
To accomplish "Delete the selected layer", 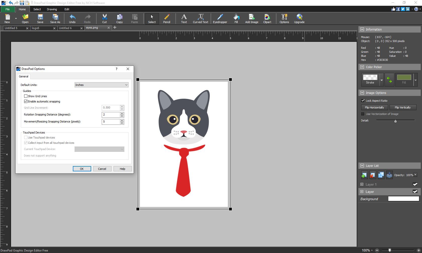I will pyautogui.click(x=373, y=175).
